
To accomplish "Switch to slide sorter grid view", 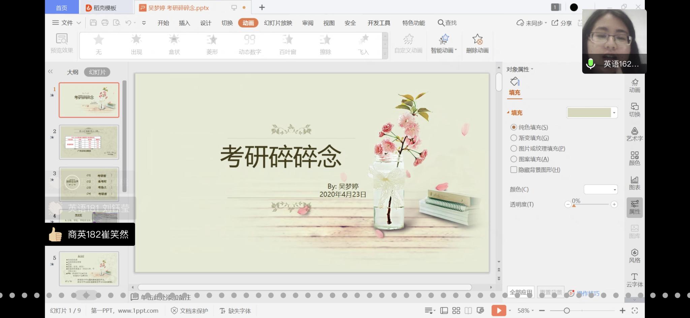I will click(456, 311).
